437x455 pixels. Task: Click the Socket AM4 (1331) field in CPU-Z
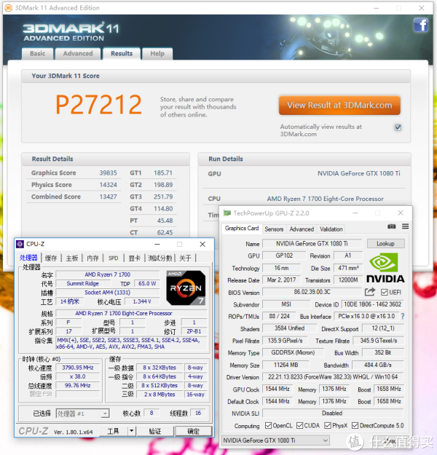point(108,293)
